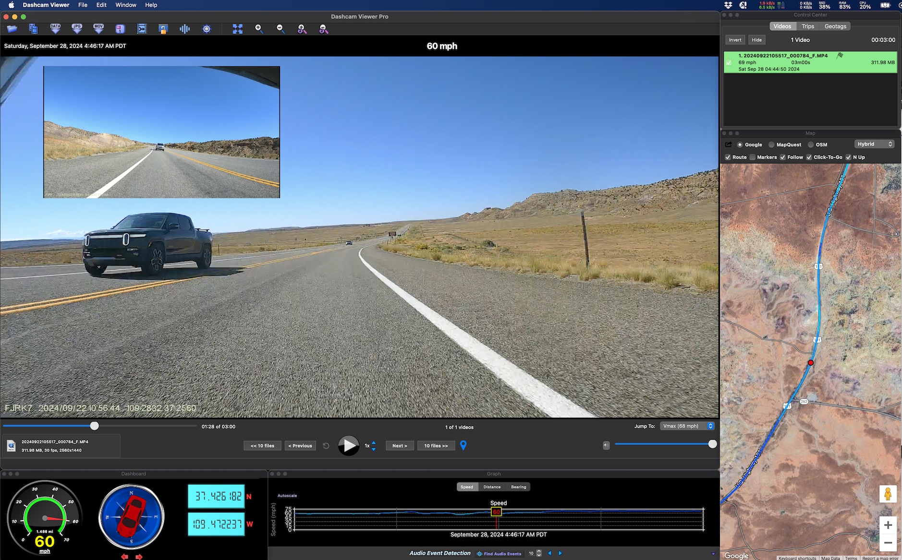The width and height of the screenshot is (902, 560).
Task: Click the blue geotag pin icon
Action: click(463, 445)
